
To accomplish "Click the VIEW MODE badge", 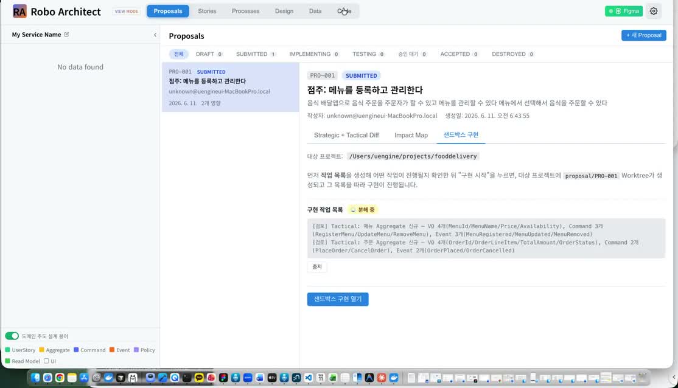I will click(x=126, y=11).
